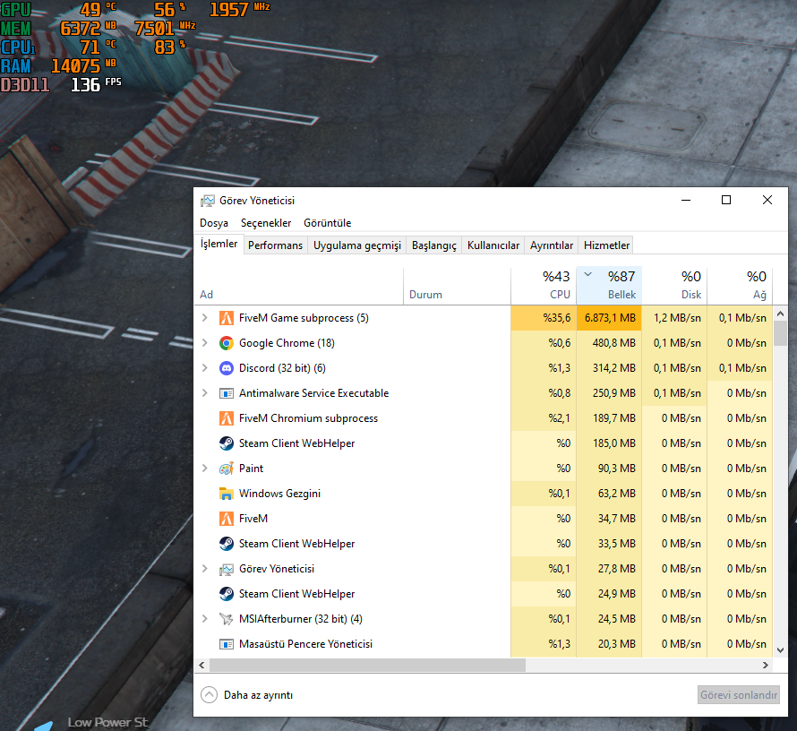Click the FiveM Game subprocess icon
The width and height of the screenshot is (797, 731).
[x=227, y=318]
